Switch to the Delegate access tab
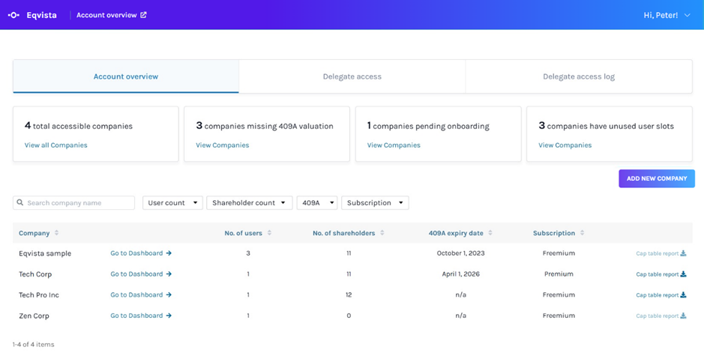 coord(352,76)
